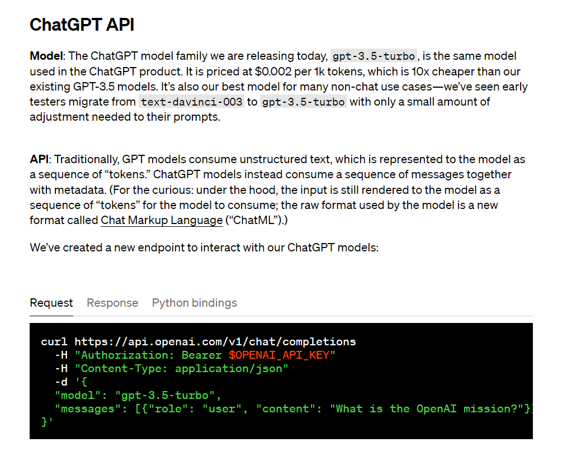Click the 'What is the OpenAI mission?' string
This screenshot has width=567, height=452.
coord(429,408)
